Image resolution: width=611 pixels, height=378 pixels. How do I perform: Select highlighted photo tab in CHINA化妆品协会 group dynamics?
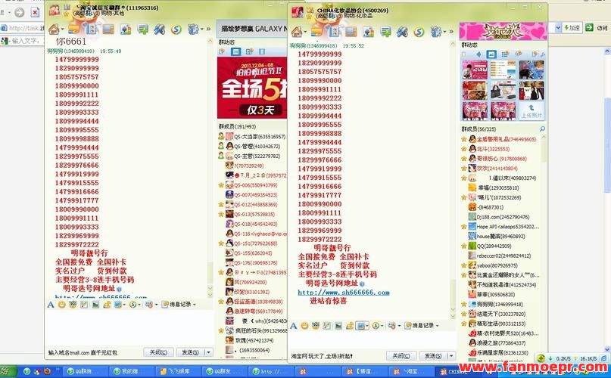coord(491,54)
